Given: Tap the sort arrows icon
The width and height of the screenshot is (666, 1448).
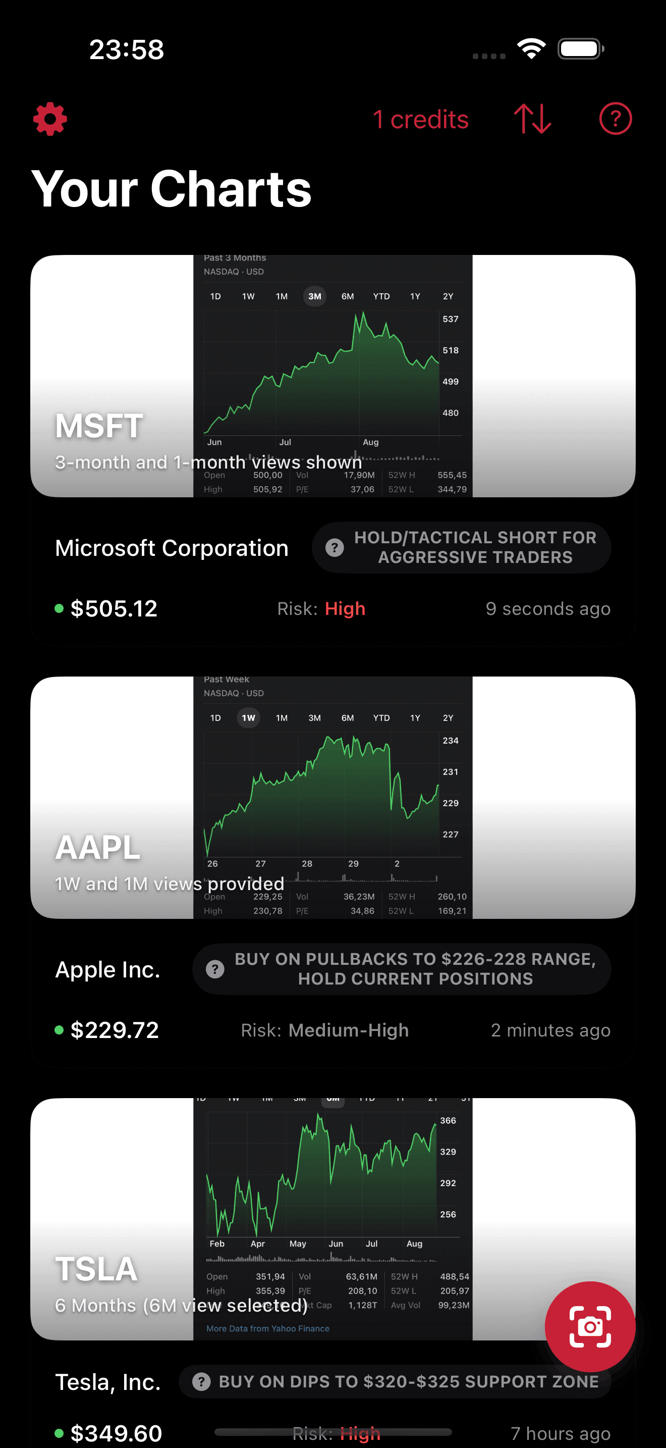Looking at the screenshot, I should coord(532,119).
